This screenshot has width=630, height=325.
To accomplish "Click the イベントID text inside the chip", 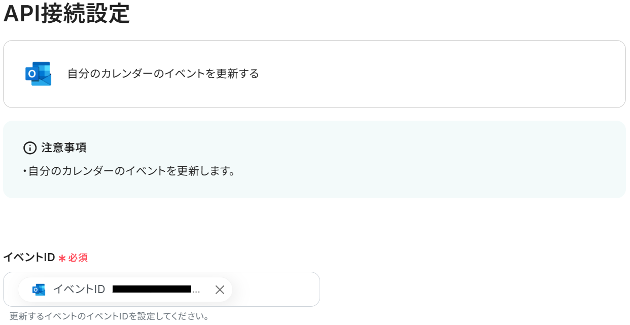I will [x=79, y=290].
